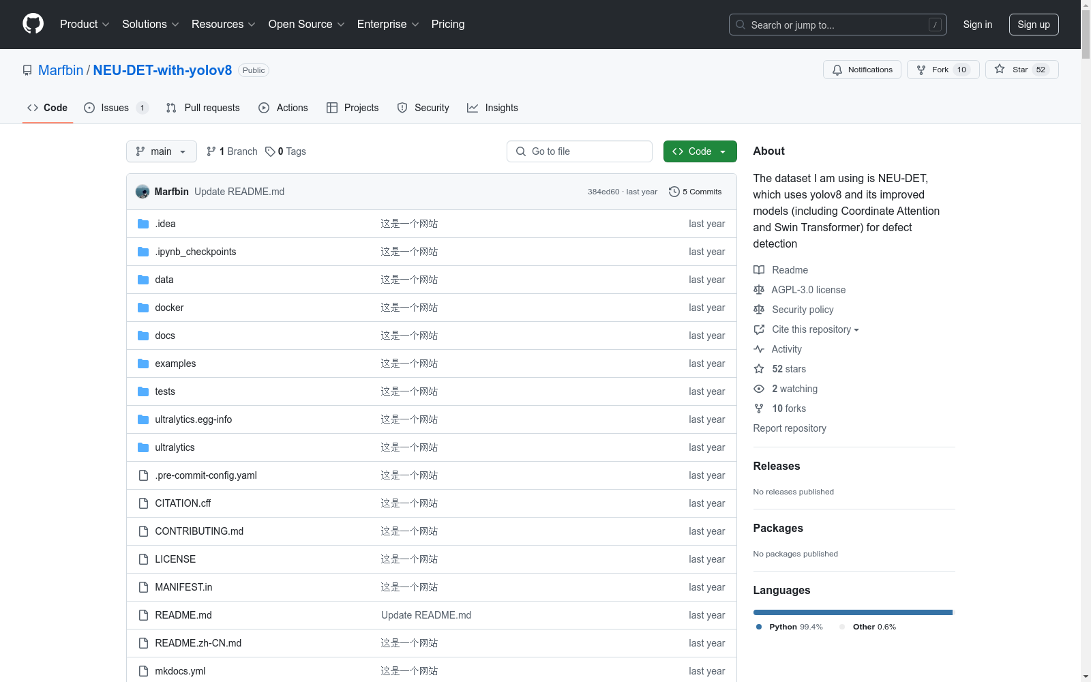
Task: Click the star icon to star repository
Action: click(x=1000, y=69)
